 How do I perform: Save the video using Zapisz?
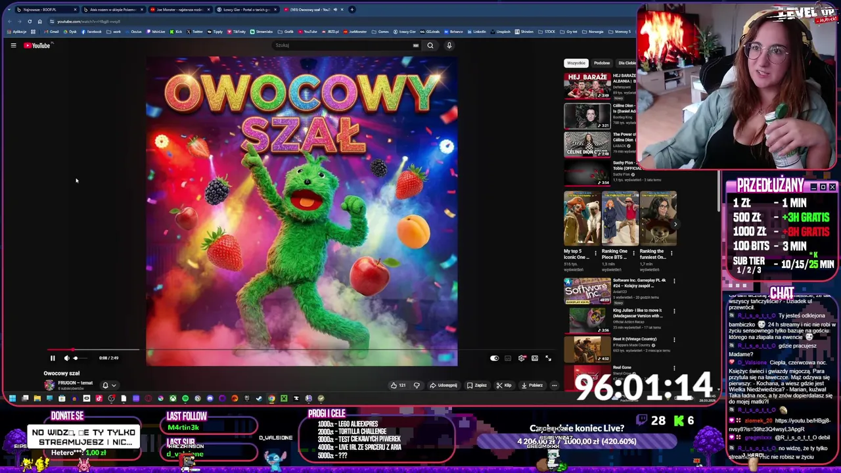pos(477,385)
